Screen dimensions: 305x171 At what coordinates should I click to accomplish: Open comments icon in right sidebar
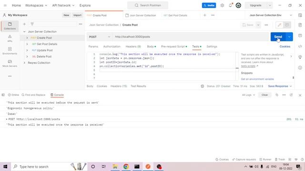pyautogui.click(x=300, y=36)
